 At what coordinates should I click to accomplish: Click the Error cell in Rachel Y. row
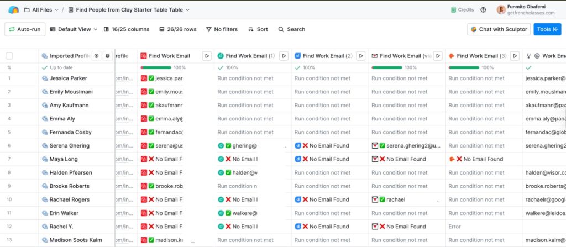point(484,227)
